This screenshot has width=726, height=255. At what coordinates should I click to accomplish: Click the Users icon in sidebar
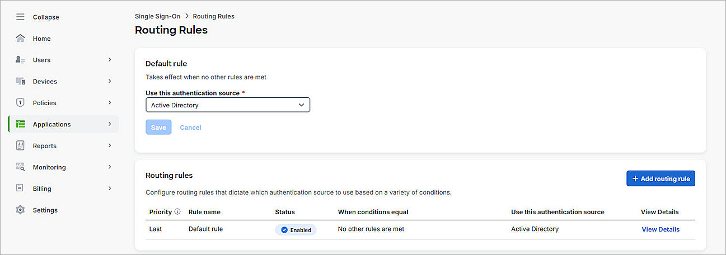pos(20,60)
